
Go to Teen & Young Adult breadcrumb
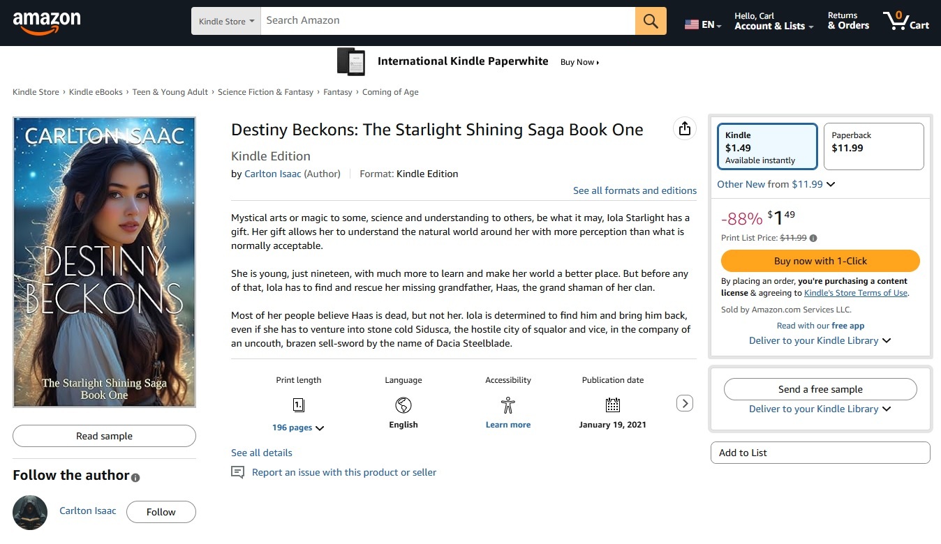(170, 92)
